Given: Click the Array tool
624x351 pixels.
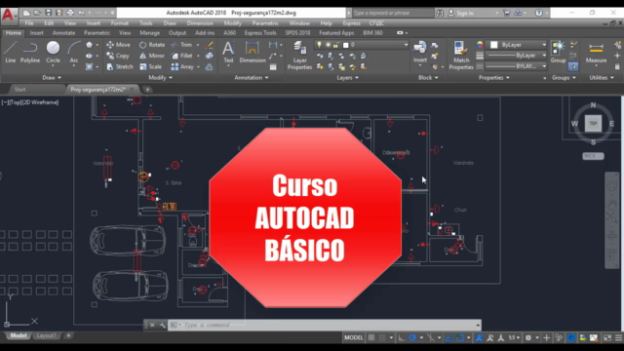Looking at the screenshot, I should 182,67.
